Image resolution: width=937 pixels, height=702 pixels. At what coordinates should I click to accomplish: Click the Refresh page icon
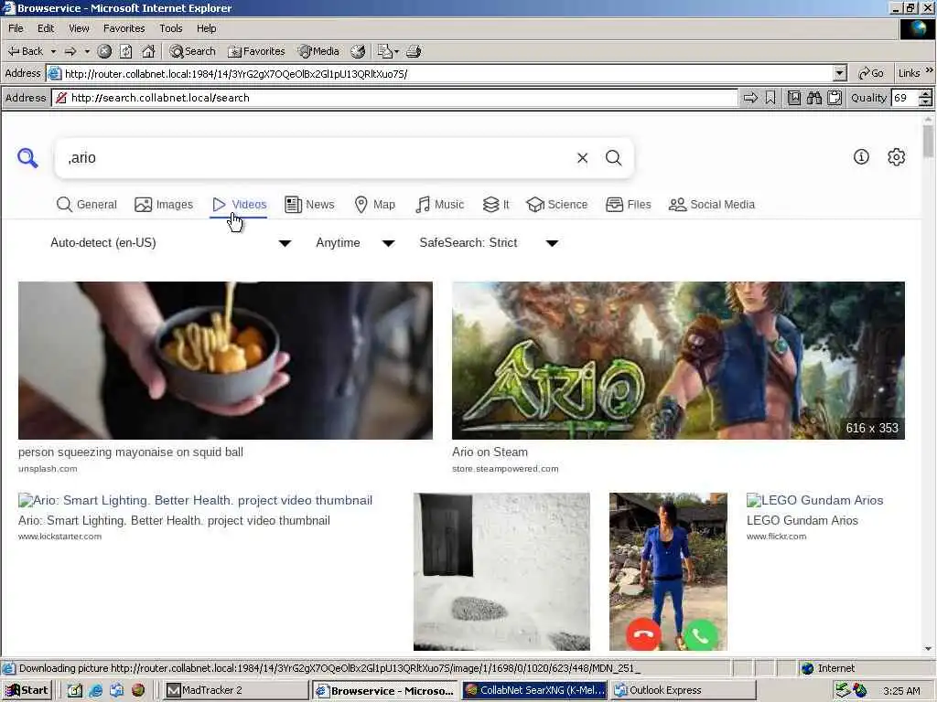[x=125, y=51]
